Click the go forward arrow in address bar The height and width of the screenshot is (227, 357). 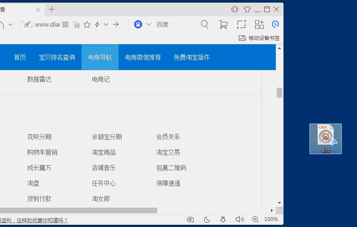[x=116, y=25]
